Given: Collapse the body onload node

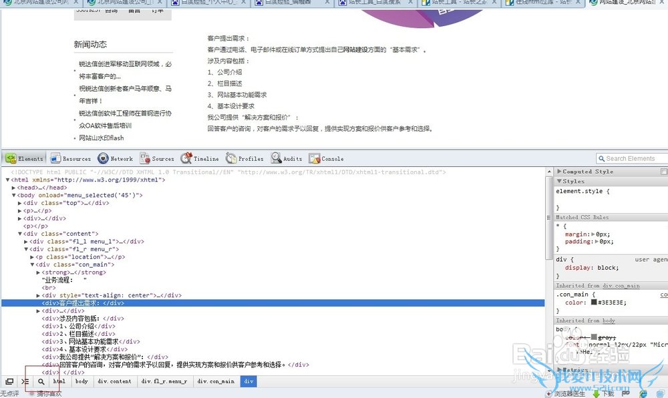Looking at the screenshot, I should [x=13, y=196].
